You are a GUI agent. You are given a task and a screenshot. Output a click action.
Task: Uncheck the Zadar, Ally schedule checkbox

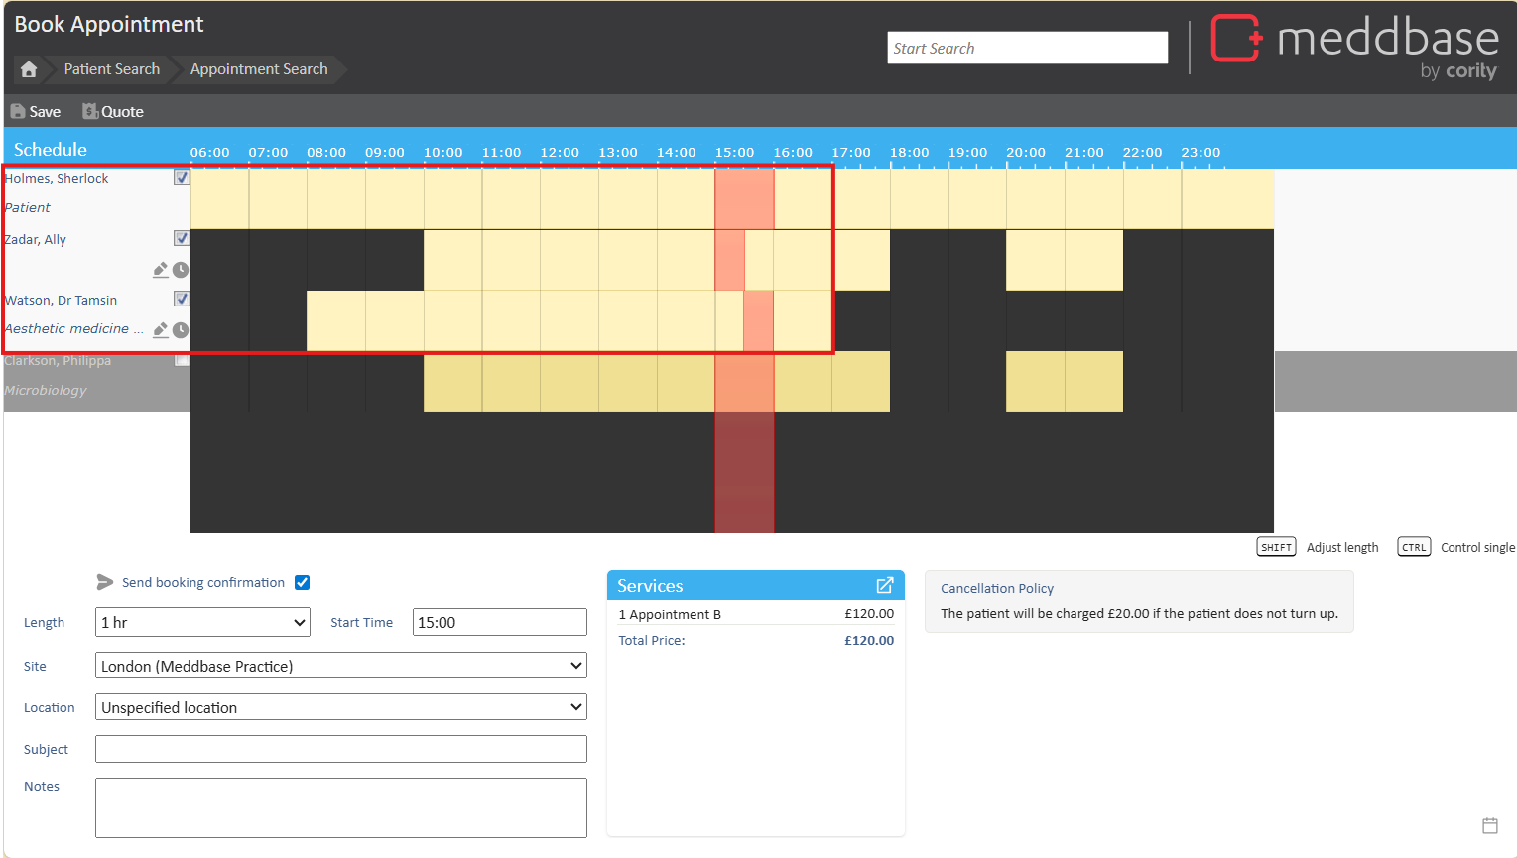pos(182,238)
